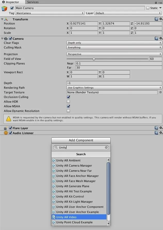Click script icon beside Unity AR Kit Control
Viewport: 163px width, 230px height.
click(x=54, y=196)
